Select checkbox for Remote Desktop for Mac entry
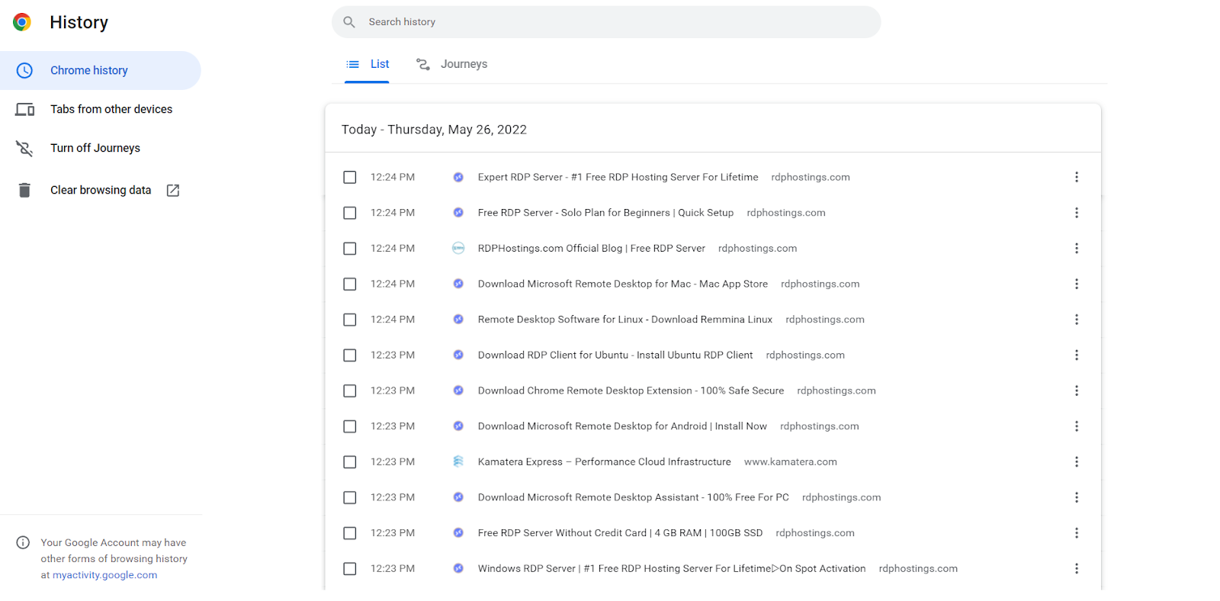Screen dimensions: 1220x601 coord(350,284)
